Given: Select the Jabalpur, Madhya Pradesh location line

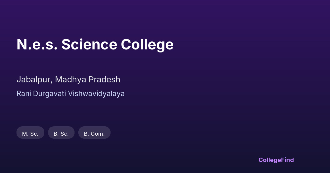Looking at the screenshot, I should (68, 80).
